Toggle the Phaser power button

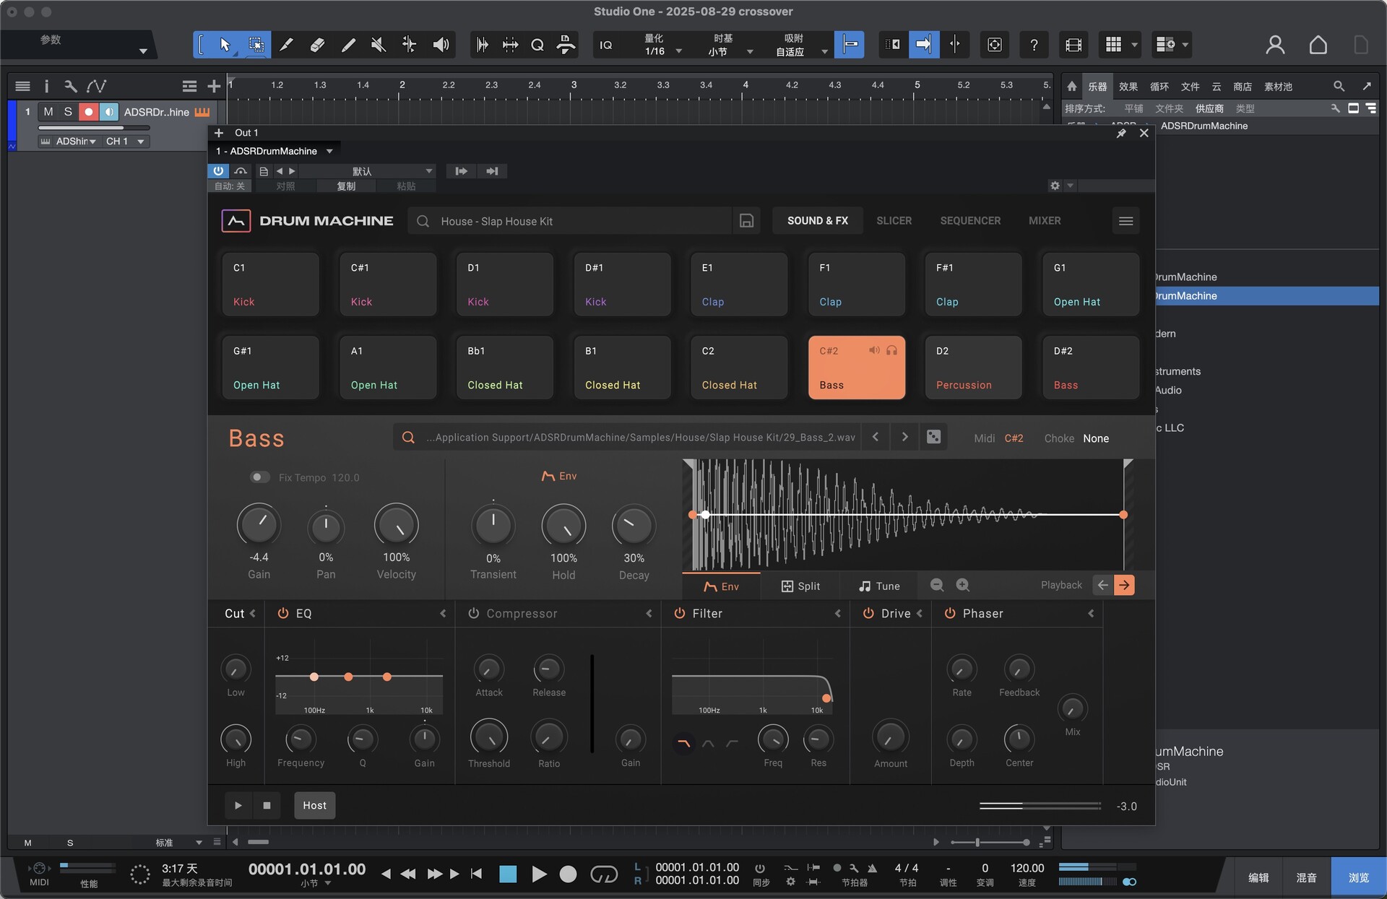coord(950,613)
